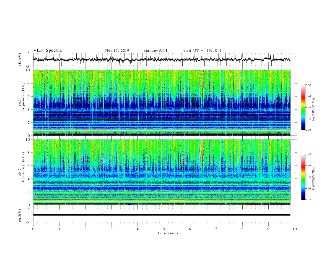Click the ch.3 flat voltage trace
The width and height of the screenshot is (332, 257).
coord(161,215)
